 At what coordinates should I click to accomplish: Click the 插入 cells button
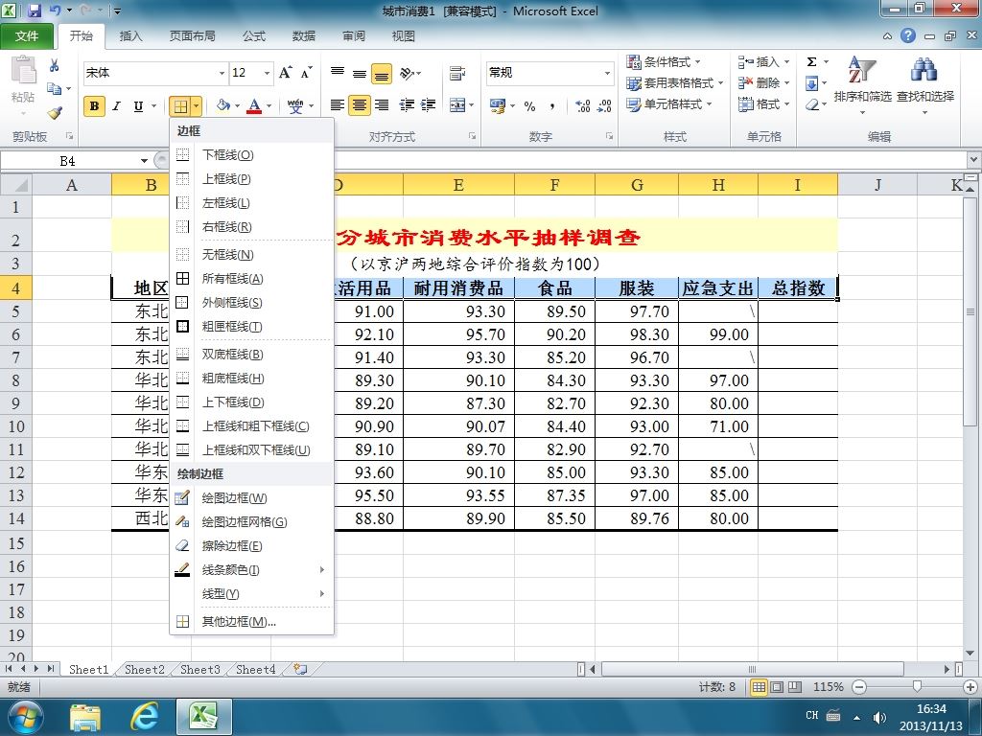(764, 62)
